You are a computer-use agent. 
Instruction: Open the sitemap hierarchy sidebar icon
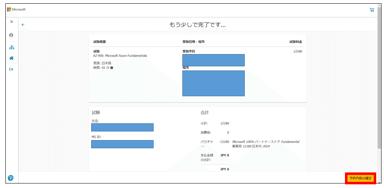click(11, 47)
